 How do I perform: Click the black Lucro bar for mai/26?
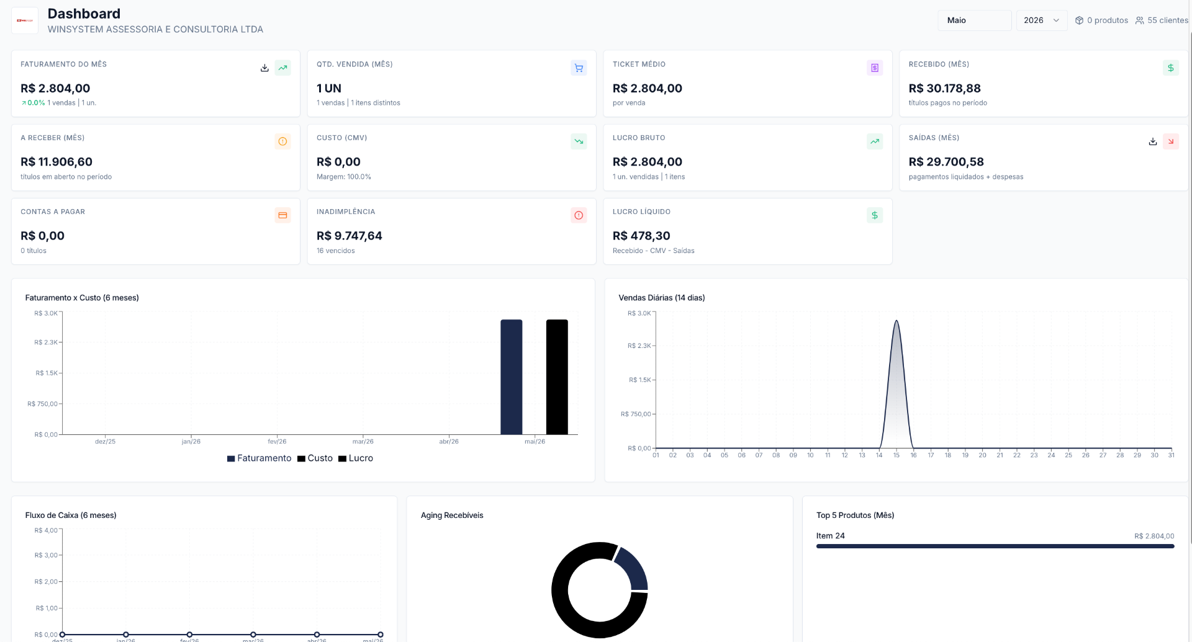[557, 377]
